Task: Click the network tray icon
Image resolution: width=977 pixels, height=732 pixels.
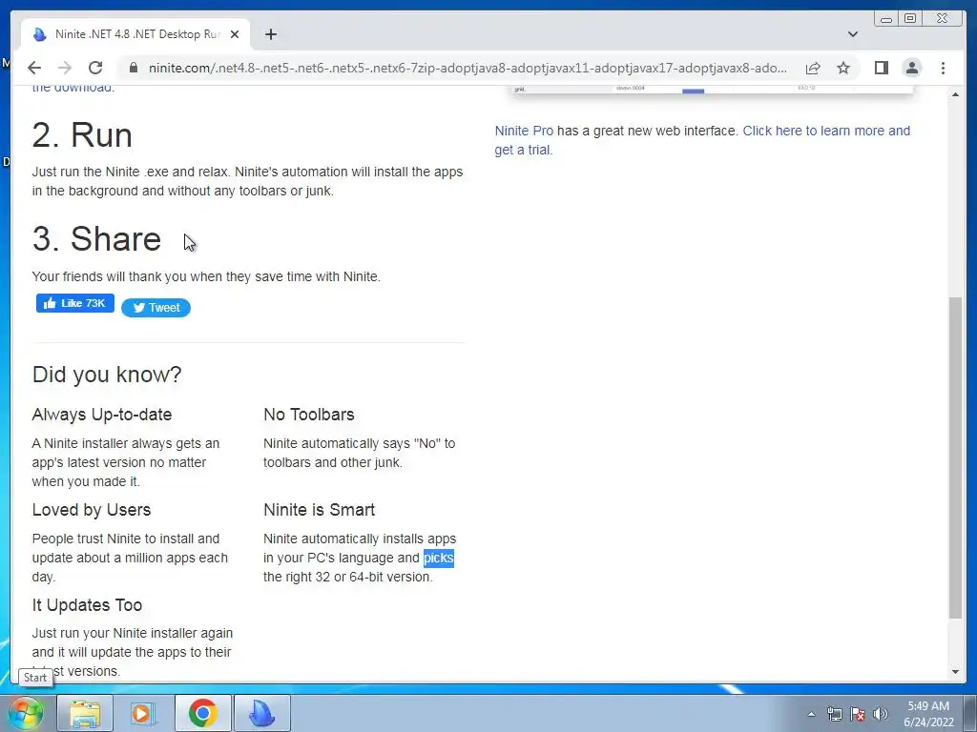Action: (x=834, y=714)
